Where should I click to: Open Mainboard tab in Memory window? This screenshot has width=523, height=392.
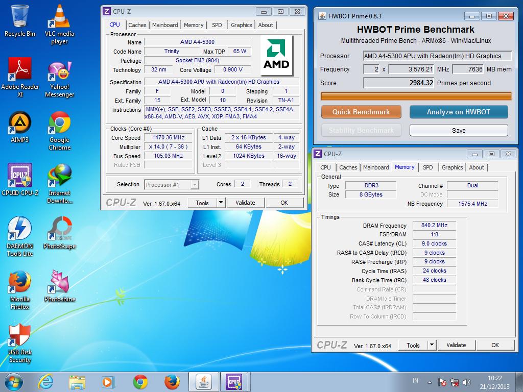pos(376,167)
